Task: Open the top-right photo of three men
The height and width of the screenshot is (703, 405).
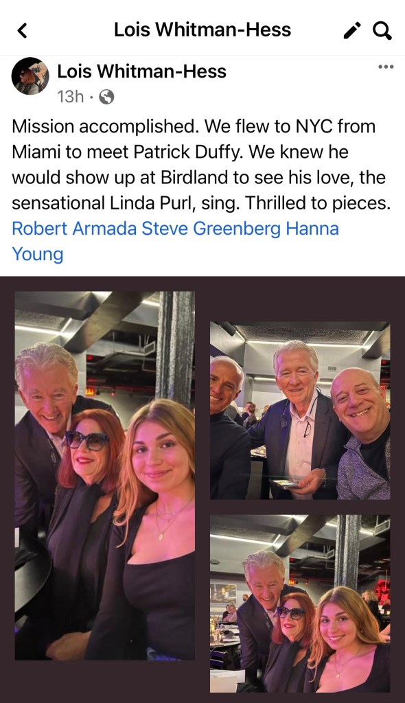Action: pyautogui.click(x=300, y=411)
